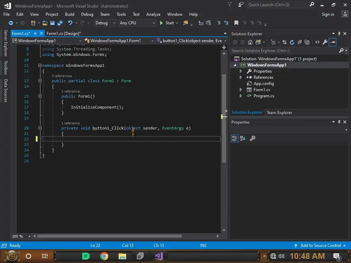Click inside Search Solution Explorer field
Screen dimensions: 351x263
tap(285, 51)
